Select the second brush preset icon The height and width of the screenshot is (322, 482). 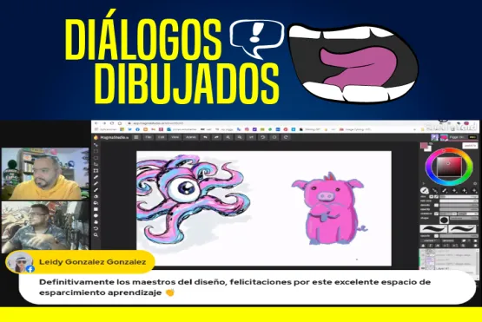[x=435, y=191]
